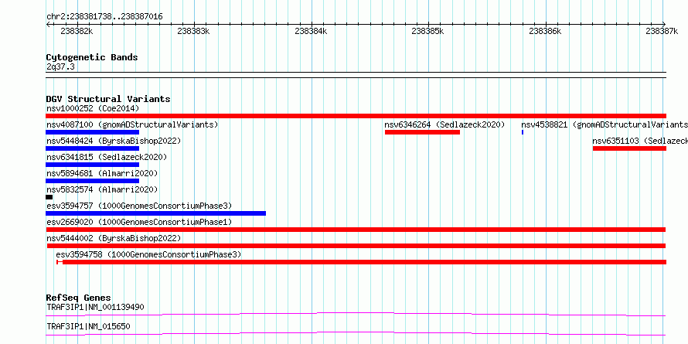The width and height of the screenshot is (688, 344).
Task: Click the 2q37.3 cytogenetic band line
Action: tap(356, 75)
